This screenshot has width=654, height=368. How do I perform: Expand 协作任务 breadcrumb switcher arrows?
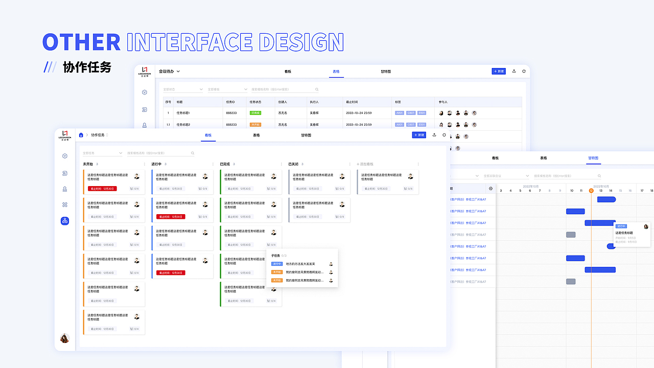point(107,135)
